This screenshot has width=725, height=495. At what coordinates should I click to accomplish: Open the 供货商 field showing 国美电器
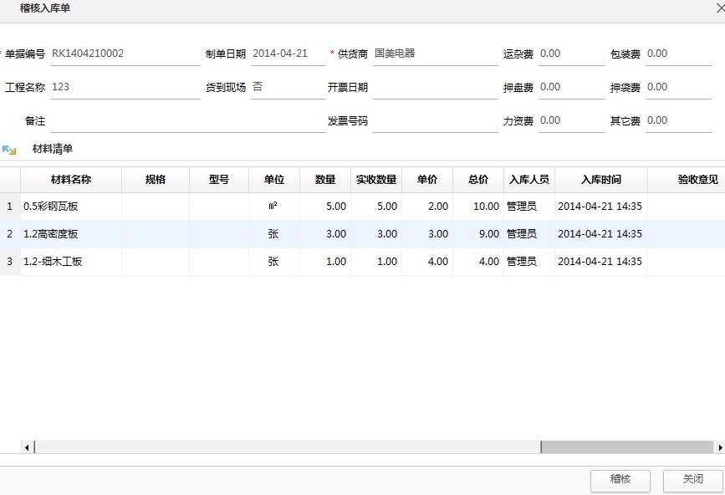[x=434, y=54]
